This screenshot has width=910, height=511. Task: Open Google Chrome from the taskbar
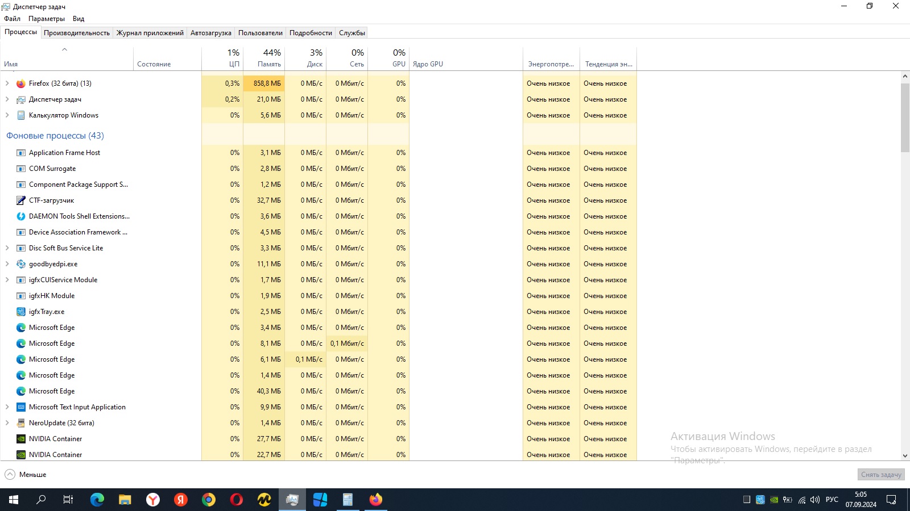click(x=209, y=500)
